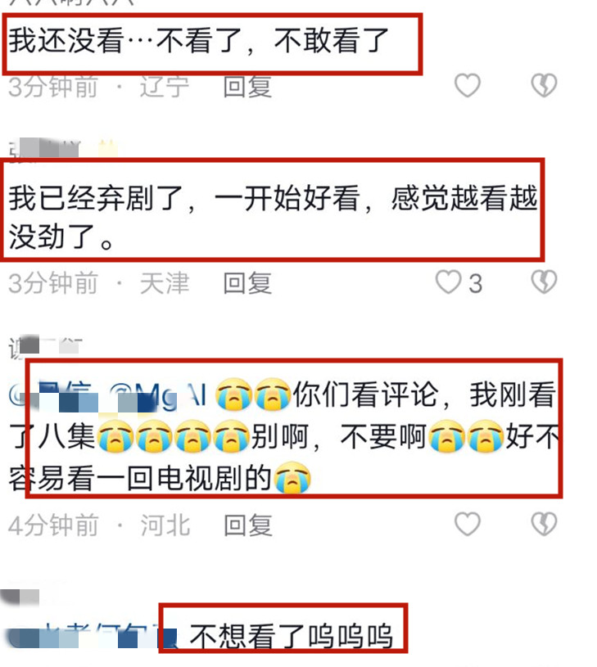
Task: Open the comment 不想看了呜呜呜
Action: 291,637
